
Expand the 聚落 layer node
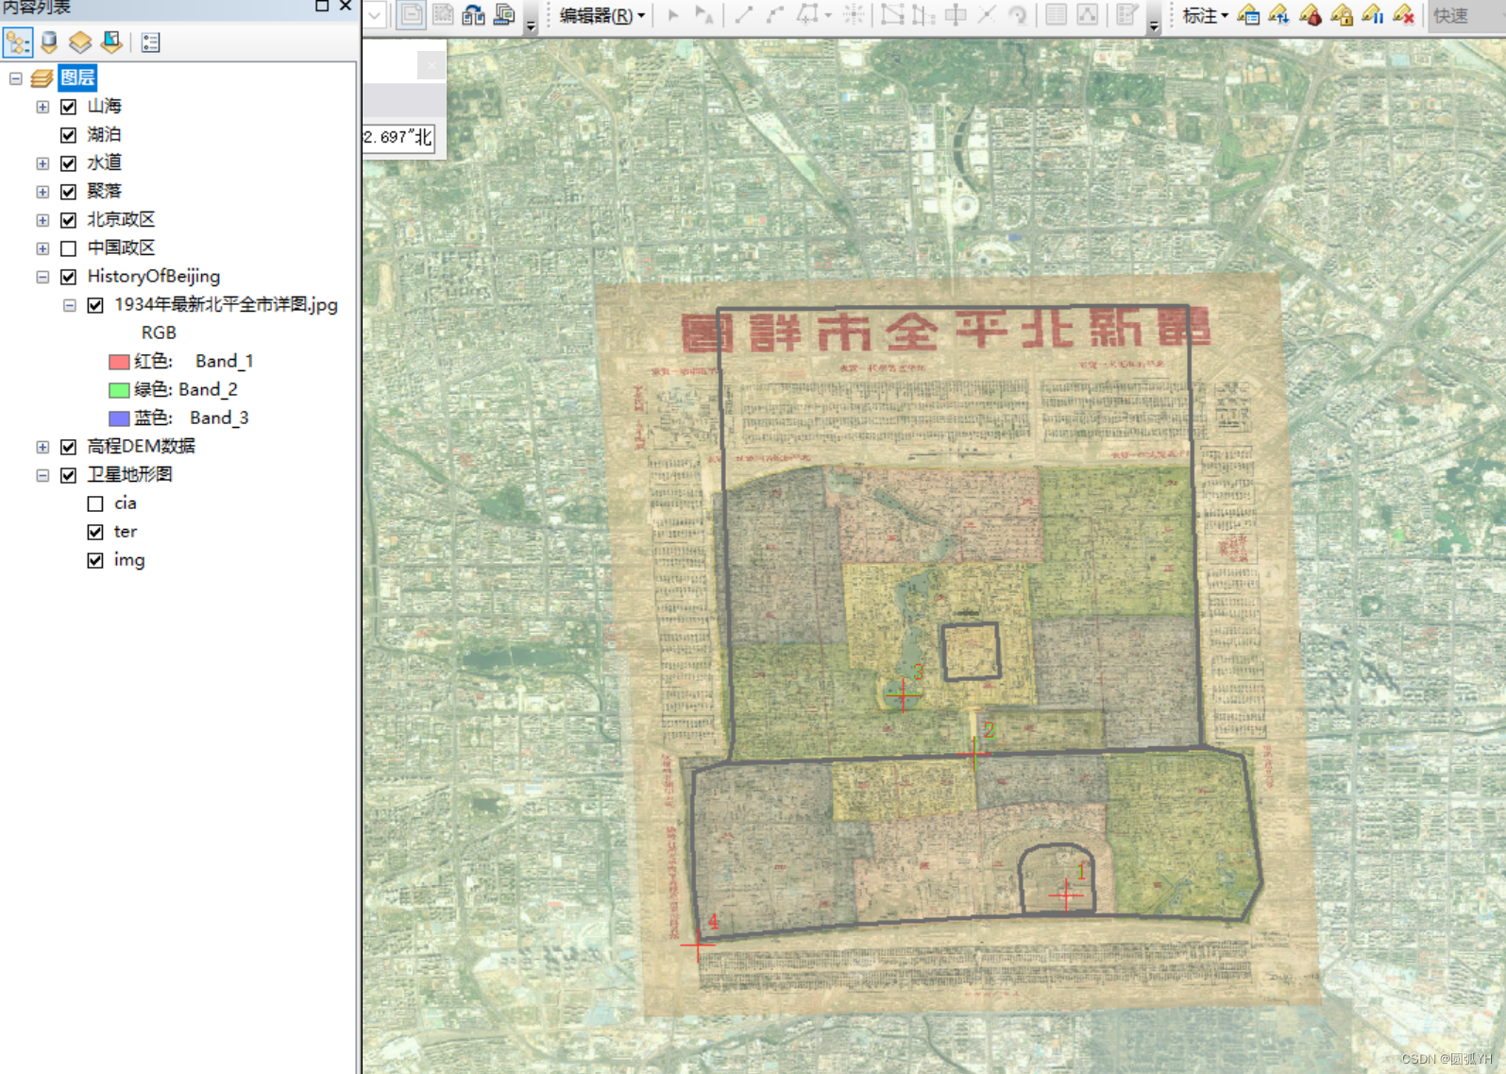click(x=42, y=192)
